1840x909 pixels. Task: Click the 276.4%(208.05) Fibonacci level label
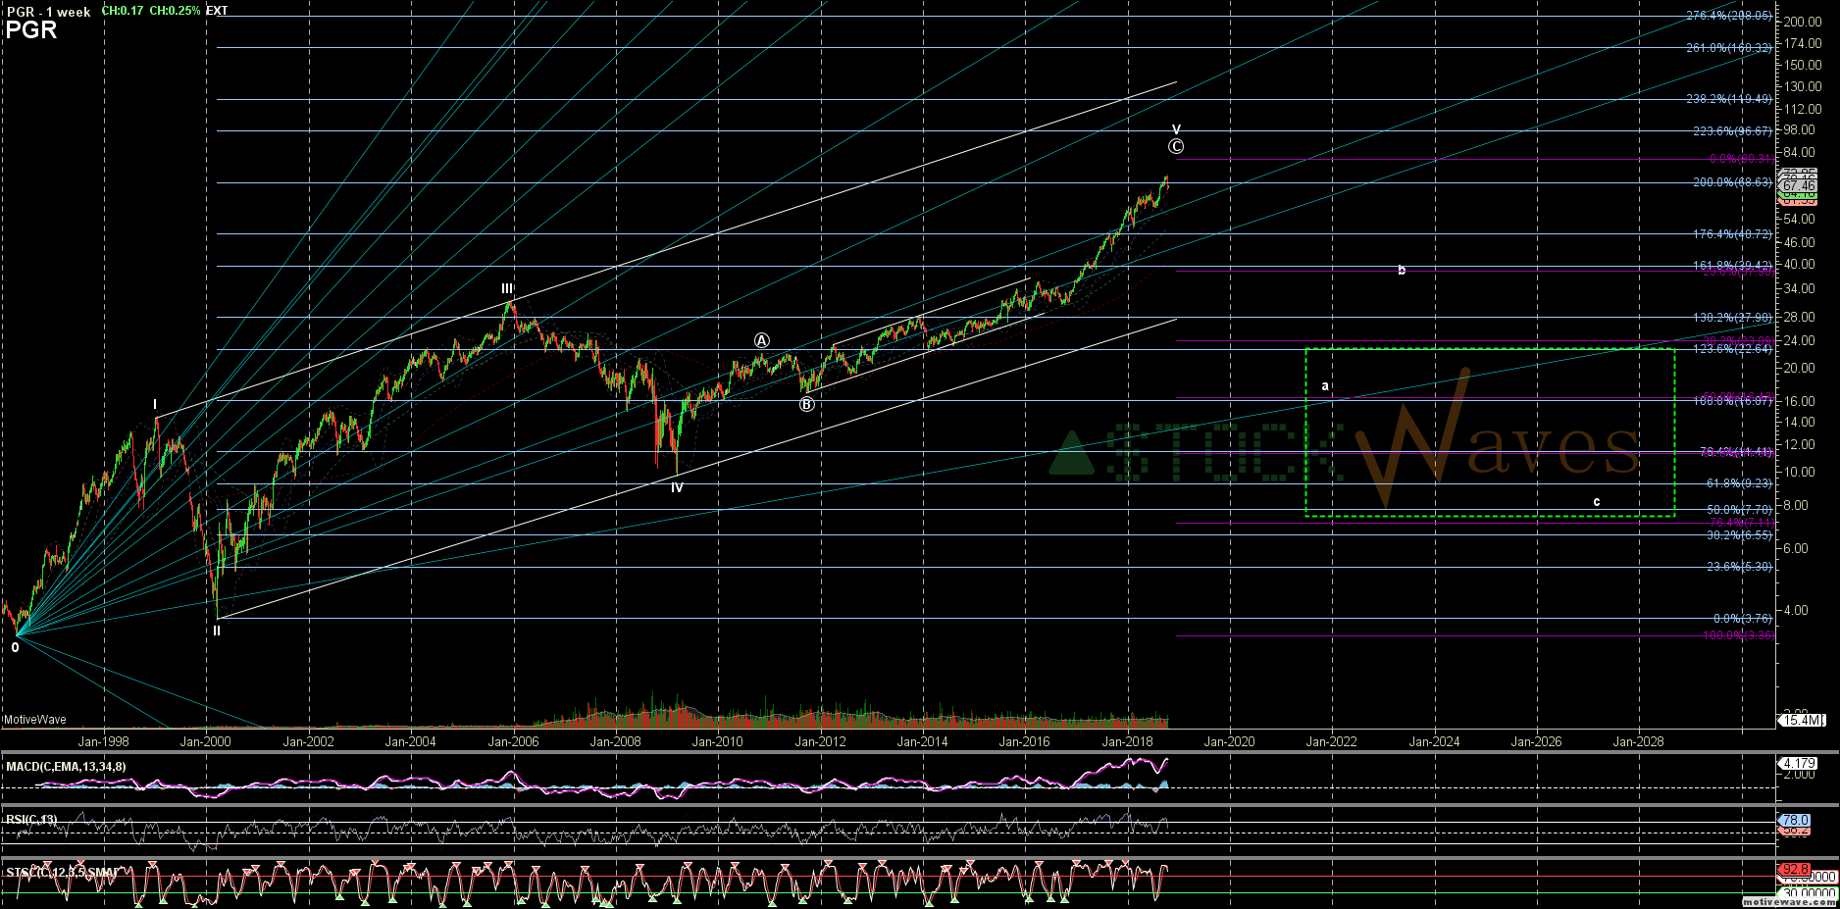click(x=1729, y=16)
